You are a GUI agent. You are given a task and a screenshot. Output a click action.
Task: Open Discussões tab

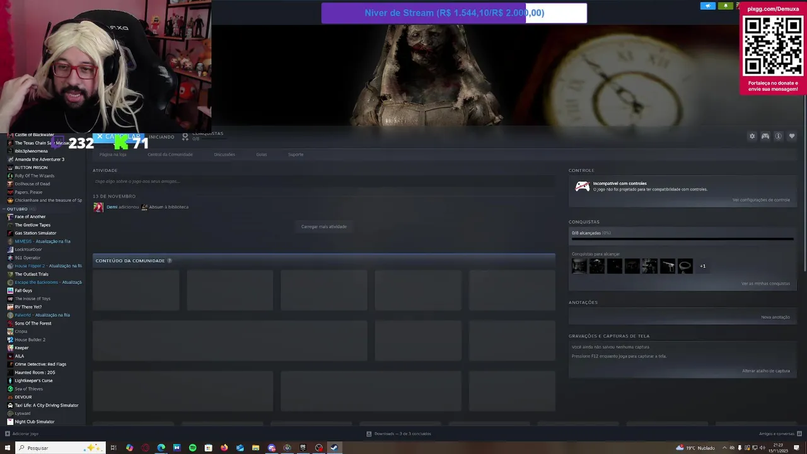click(224, 154)
